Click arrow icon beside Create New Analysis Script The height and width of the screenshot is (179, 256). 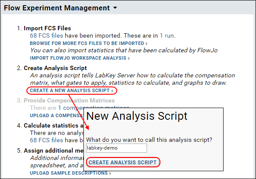pos(112,91)
